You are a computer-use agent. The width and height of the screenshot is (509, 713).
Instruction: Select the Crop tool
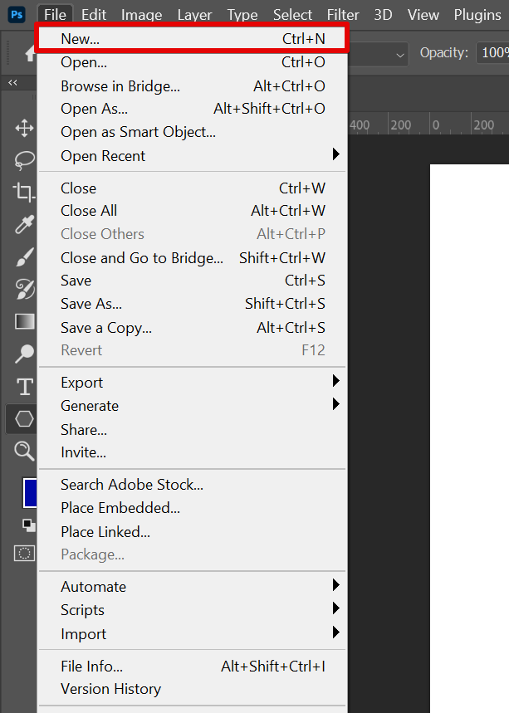pos(24,193)
